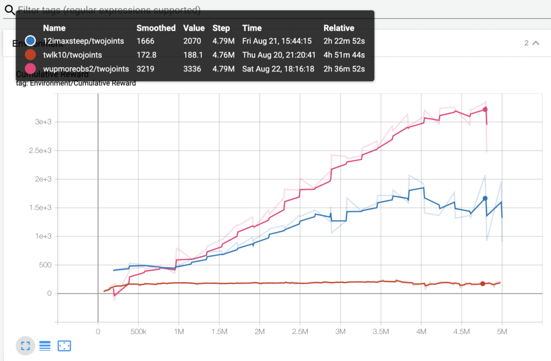Click the value 2070 in tooltip
551x361 pixels.
192,41
